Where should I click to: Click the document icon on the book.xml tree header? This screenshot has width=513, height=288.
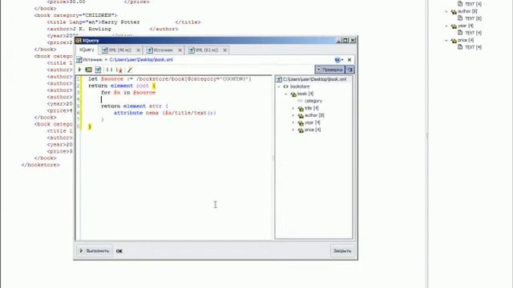coord(279,79)
